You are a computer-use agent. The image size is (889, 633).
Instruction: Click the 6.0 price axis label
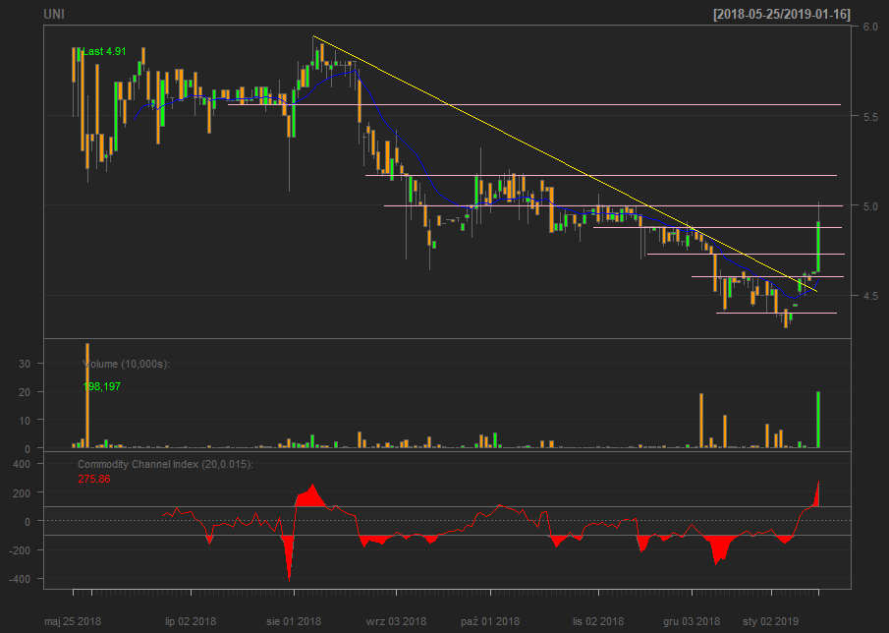870,27
